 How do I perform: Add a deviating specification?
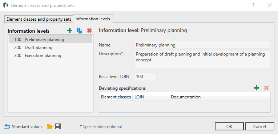256,88
